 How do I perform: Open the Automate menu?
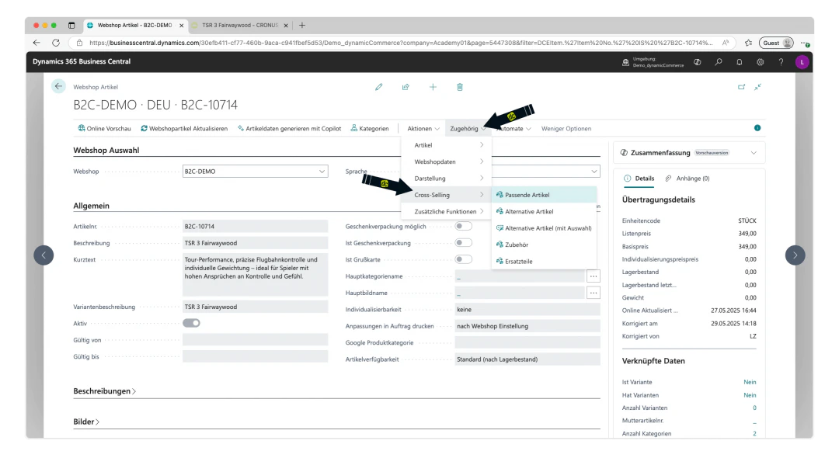tap(514, 128)
